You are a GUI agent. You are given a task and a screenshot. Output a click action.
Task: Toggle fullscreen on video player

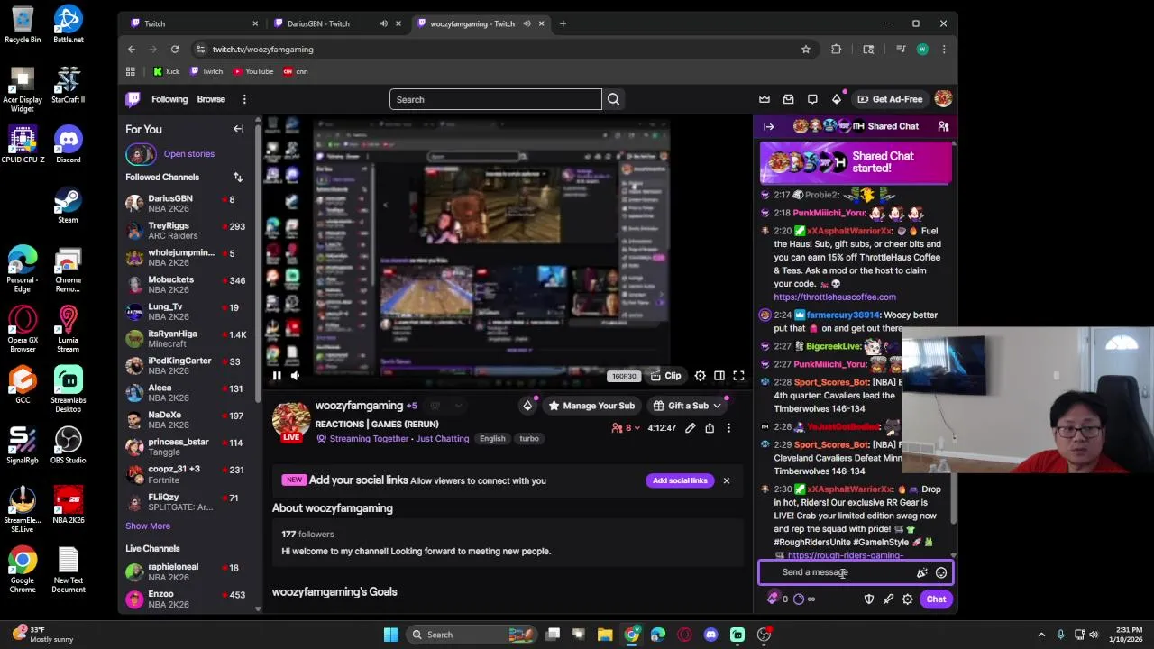point(738,376)
